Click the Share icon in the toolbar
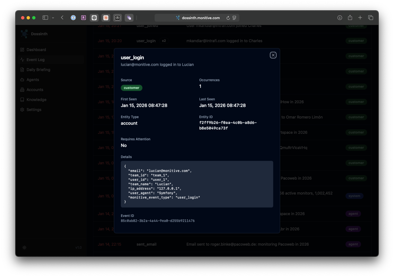Viewport: 394px width, 277px height. [350, 18]
